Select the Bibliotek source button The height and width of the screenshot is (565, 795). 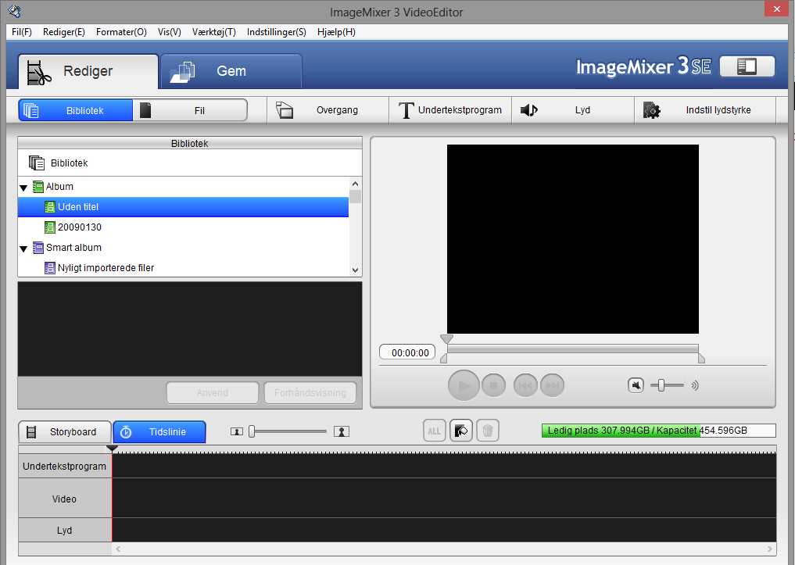click(x=76, y=110)
